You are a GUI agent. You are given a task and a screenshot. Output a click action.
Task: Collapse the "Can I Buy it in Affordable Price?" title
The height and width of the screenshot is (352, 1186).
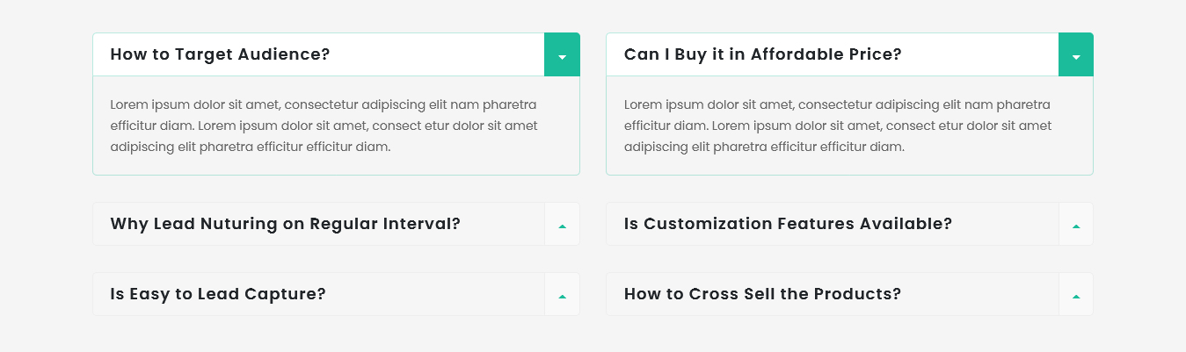(762, 54)
